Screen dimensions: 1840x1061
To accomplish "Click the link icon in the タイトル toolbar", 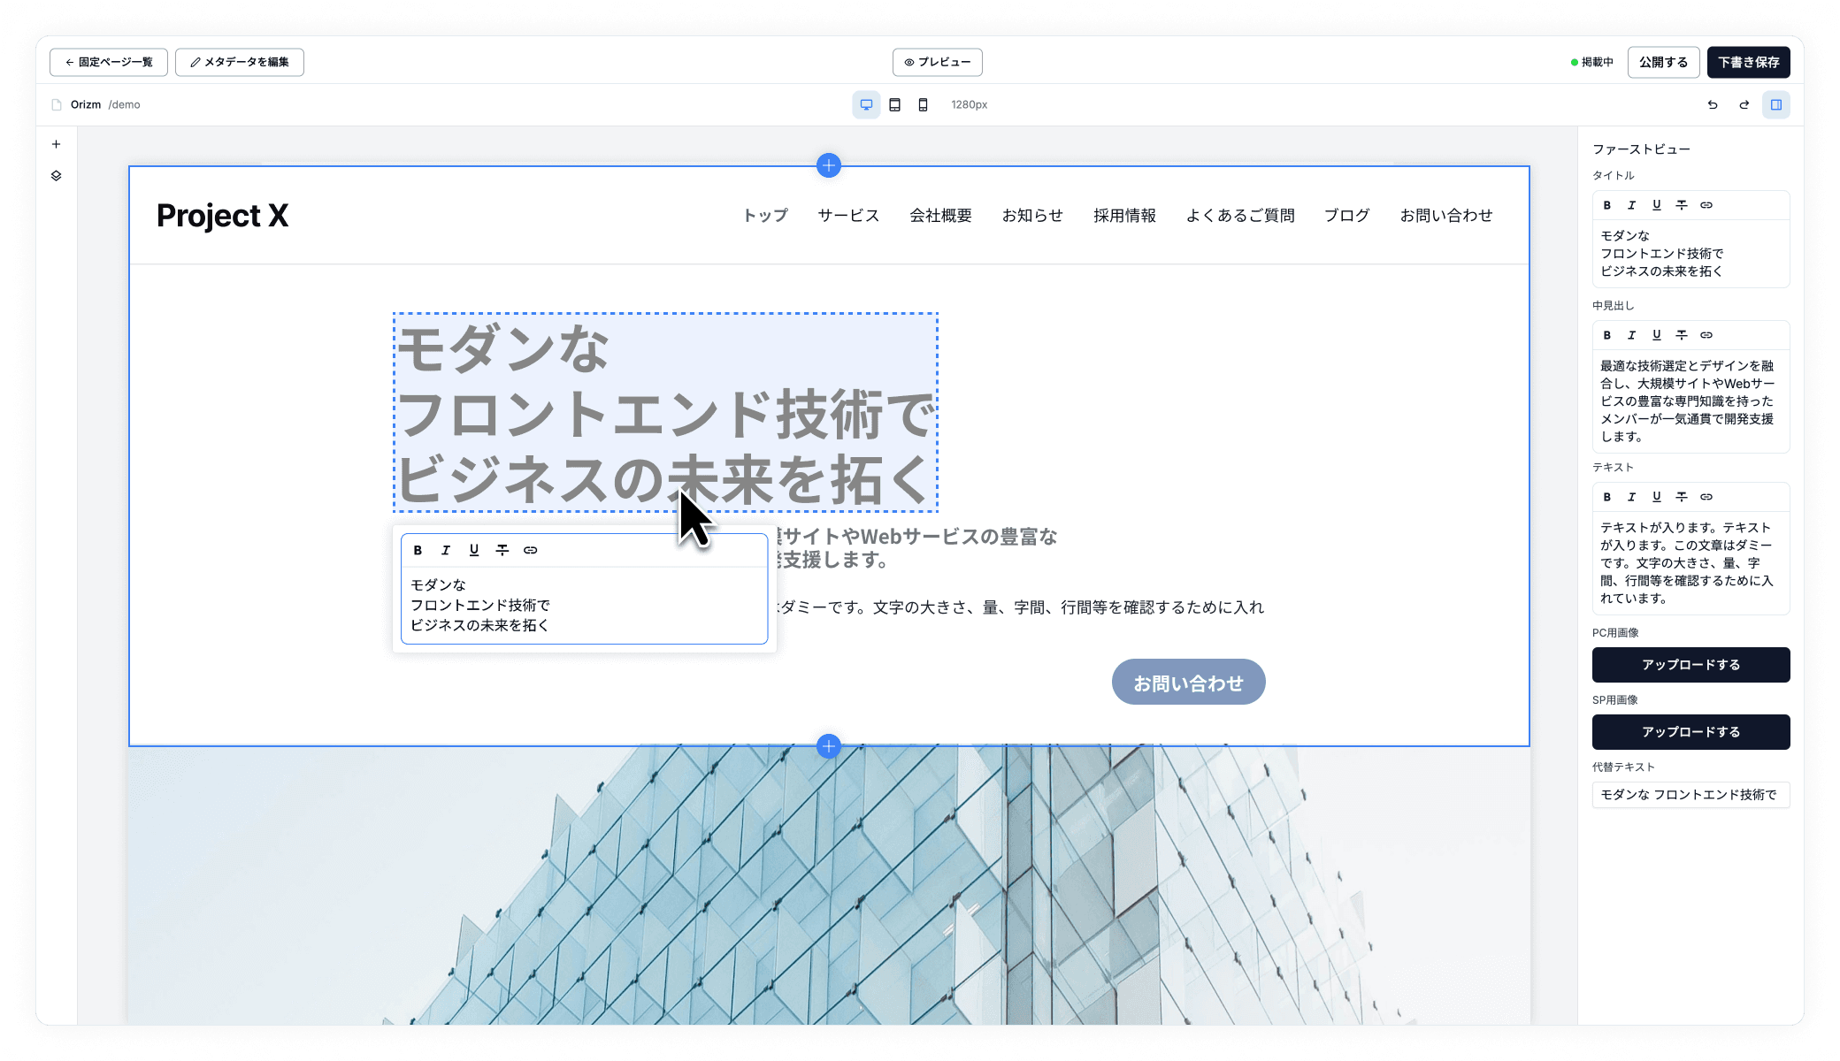I will [1706, 205].
